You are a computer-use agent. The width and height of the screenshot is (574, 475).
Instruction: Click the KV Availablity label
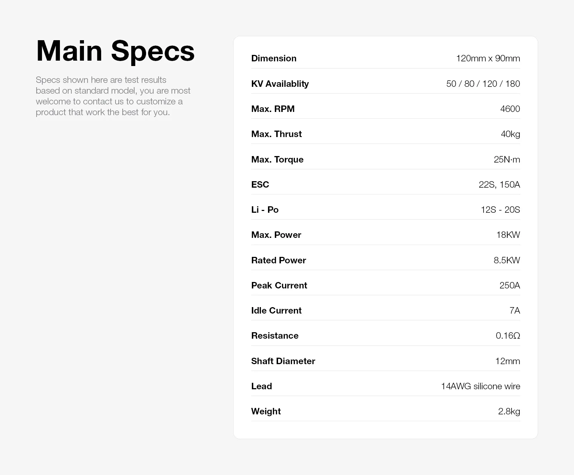(x=280, y=84)
